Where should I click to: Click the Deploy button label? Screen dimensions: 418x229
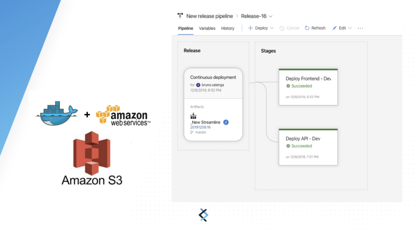[x=261, y=28]
